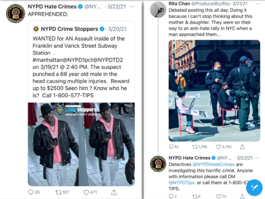Open the NYPD Hate Crimes profile avatar on the left
Viewport: 265px width, 199px height.
pos(15,13)
